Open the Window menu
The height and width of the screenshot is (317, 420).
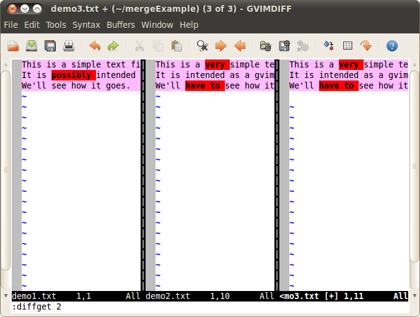tap(157, 25)
